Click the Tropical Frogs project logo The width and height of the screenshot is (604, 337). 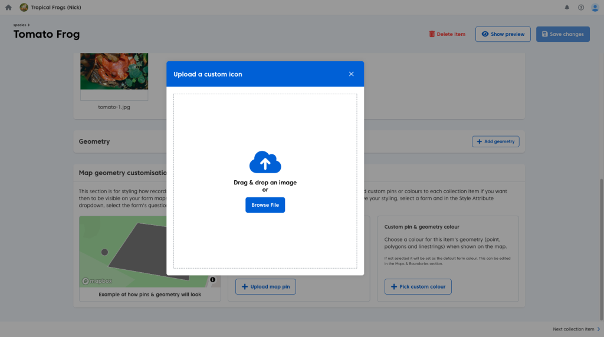coord(24,7)
